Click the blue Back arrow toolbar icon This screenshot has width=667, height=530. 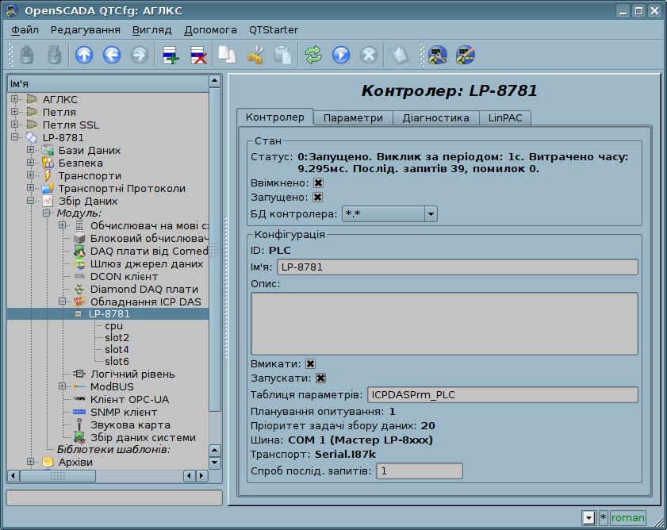(111, 55)
